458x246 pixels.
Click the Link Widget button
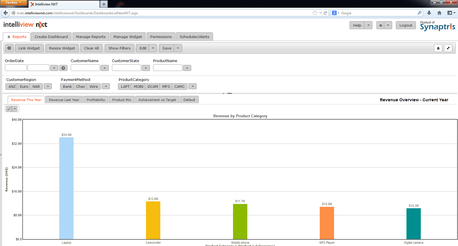29,48
